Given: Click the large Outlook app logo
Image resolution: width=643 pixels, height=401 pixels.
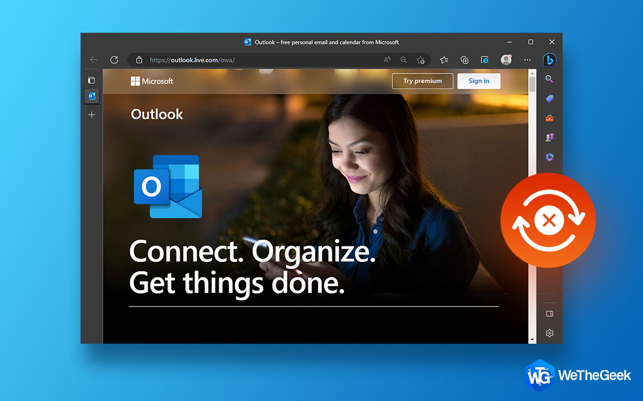Looking at the screenshot, I should 168,187.
